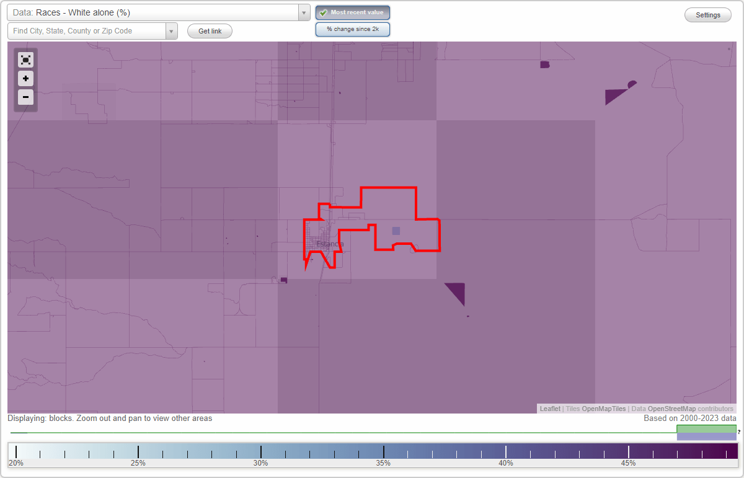Click the fit-to-bounds icon above zoom controls

click(25, 60)
